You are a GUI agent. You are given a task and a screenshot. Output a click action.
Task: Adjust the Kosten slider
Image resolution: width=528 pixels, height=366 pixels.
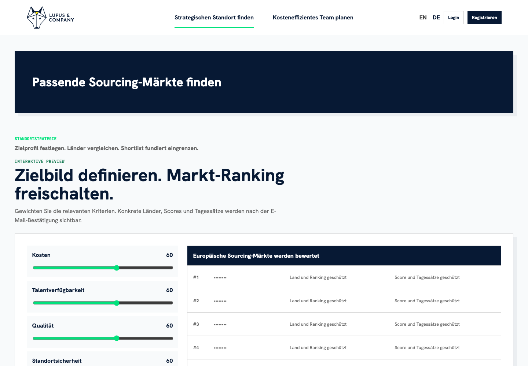tap(103, 268)
